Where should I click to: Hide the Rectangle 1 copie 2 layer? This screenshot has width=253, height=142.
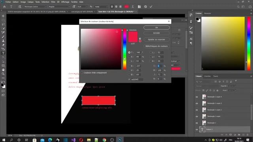click(x=197, y=110)
